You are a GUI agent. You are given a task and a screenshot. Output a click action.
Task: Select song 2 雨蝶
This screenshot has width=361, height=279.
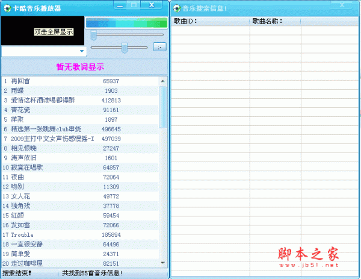pos(80,91)
